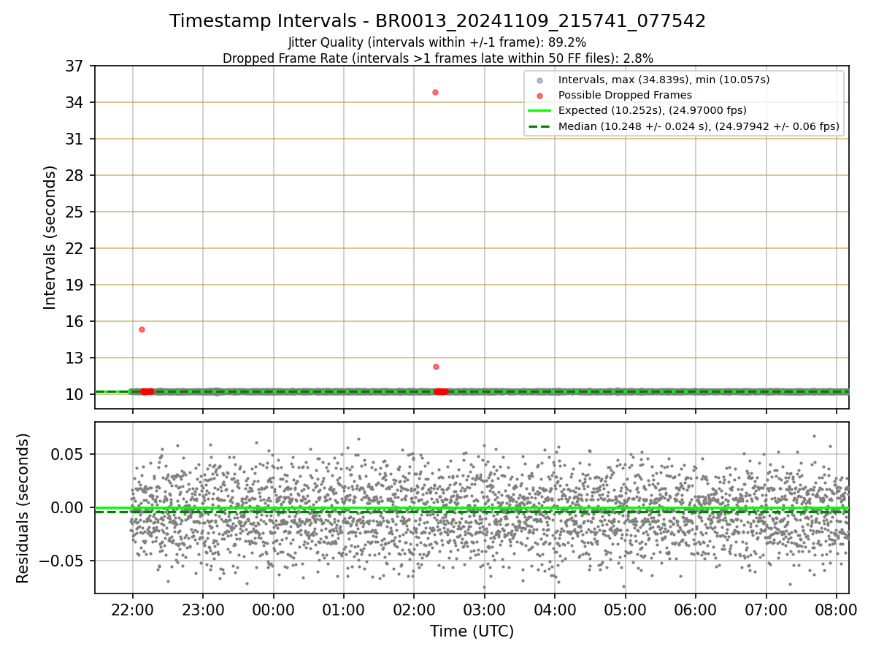Click the '16' y-axis tick label

tap(75, 322)
